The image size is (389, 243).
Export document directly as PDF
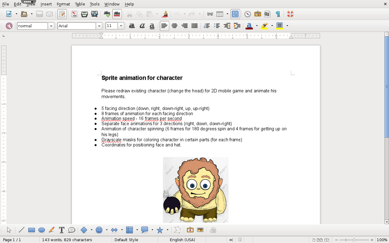point(74,14)
